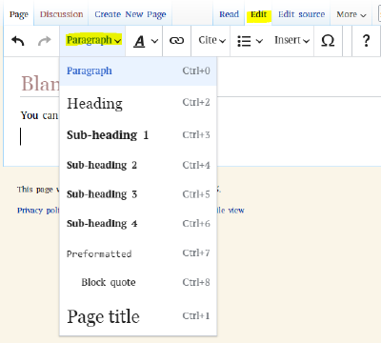Viewport: 381px width, 343px height.
Task: Open the Discussion tab
Action: coord(61,14)
